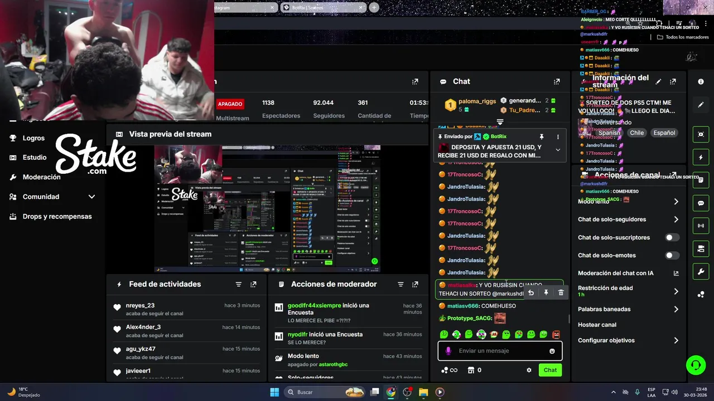Switch to the BotRix Sorteos browser tab
This screenshot has width=714, height=401.
pos(322,7)
